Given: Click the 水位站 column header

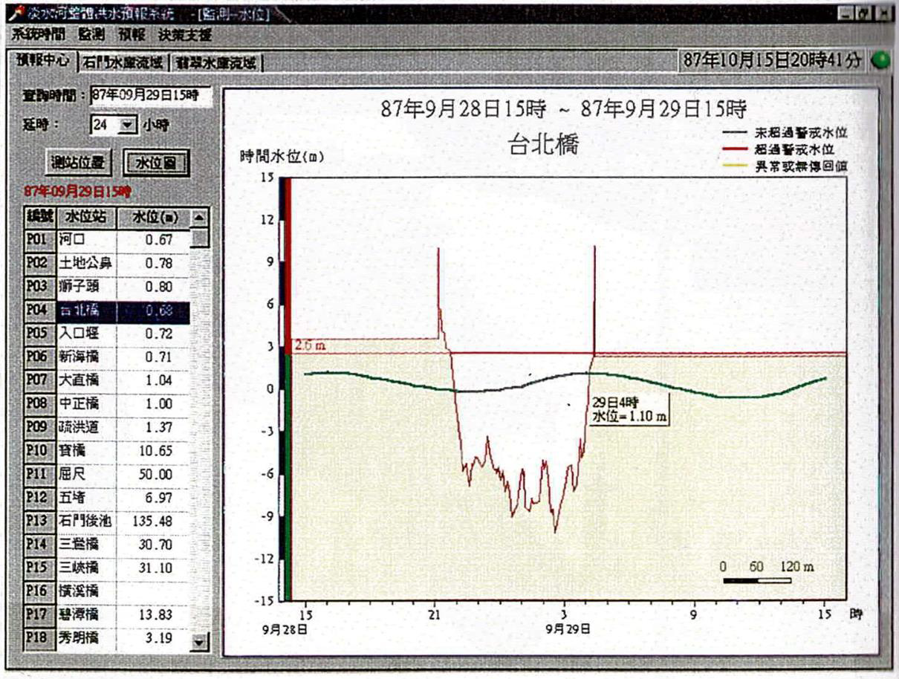Looking at the screenshot, I should tap(85, 217).
